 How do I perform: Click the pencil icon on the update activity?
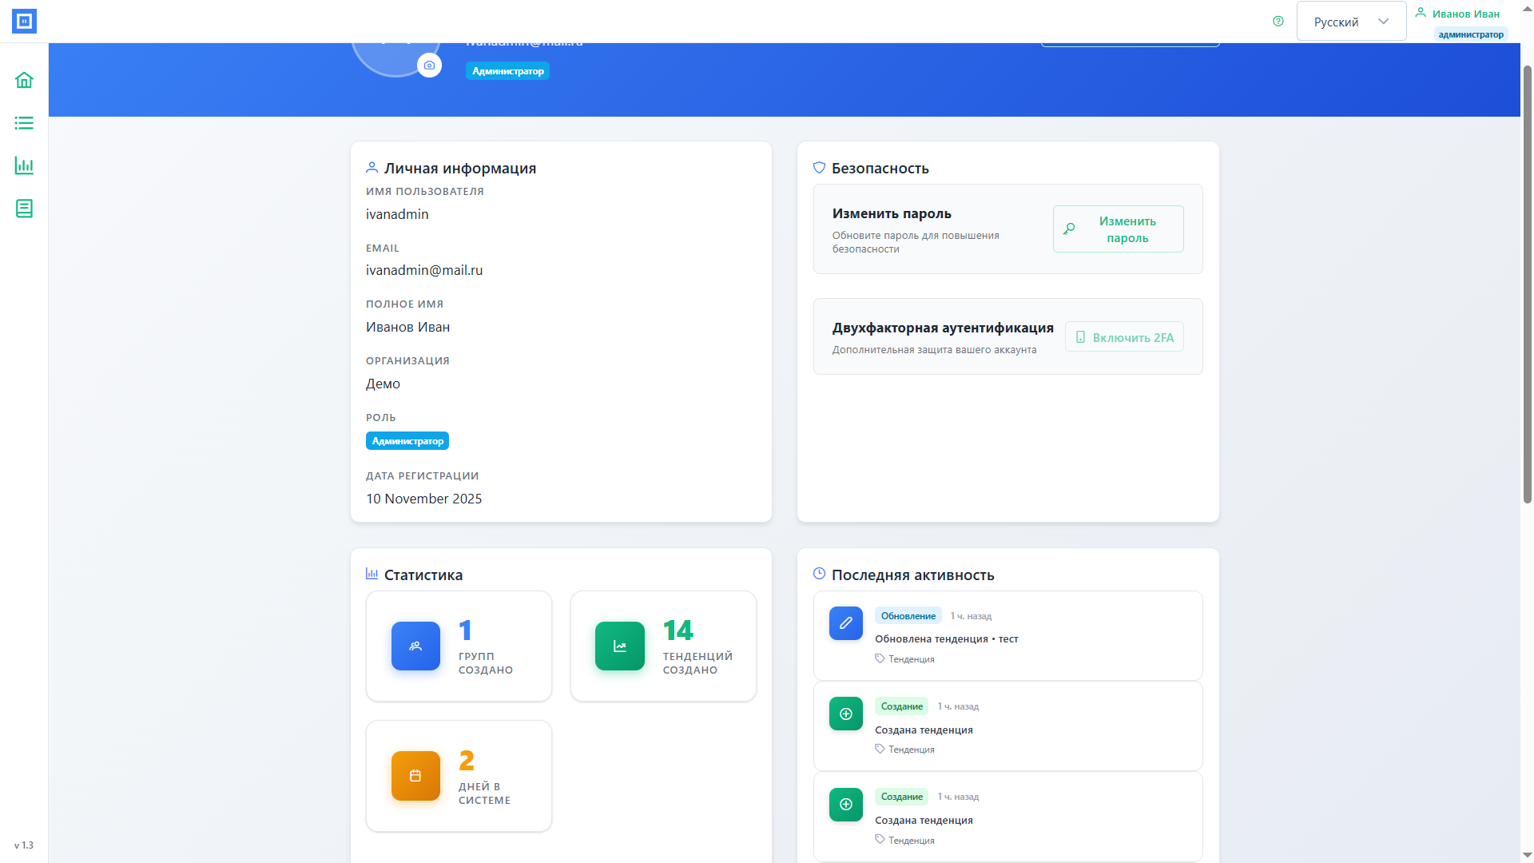coord(845,623)
